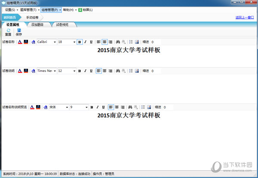This screenshot has width=258, height=178.
Task: Center align in 试卷说明 toolbar
Action: click(104, 71)
